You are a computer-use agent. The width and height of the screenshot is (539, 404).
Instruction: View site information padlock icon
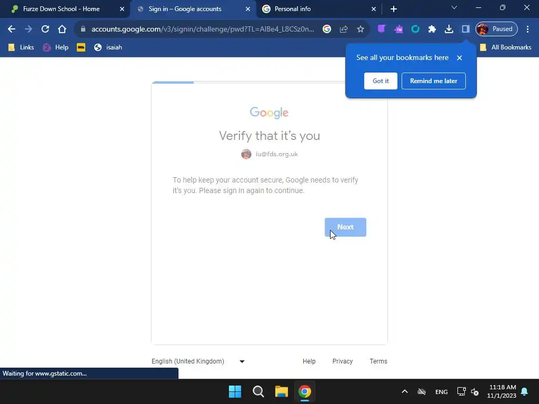point(83,29)
